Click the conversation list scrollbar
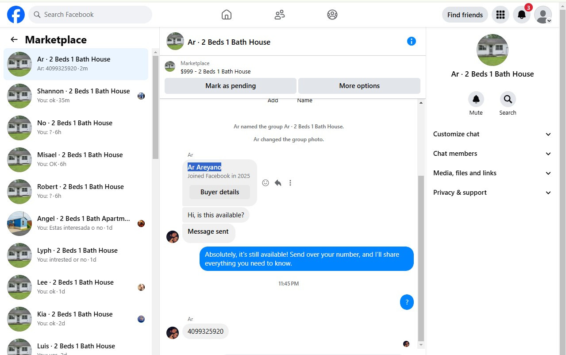The width and height of the screenshot is (566, 355). coord(155,106)
